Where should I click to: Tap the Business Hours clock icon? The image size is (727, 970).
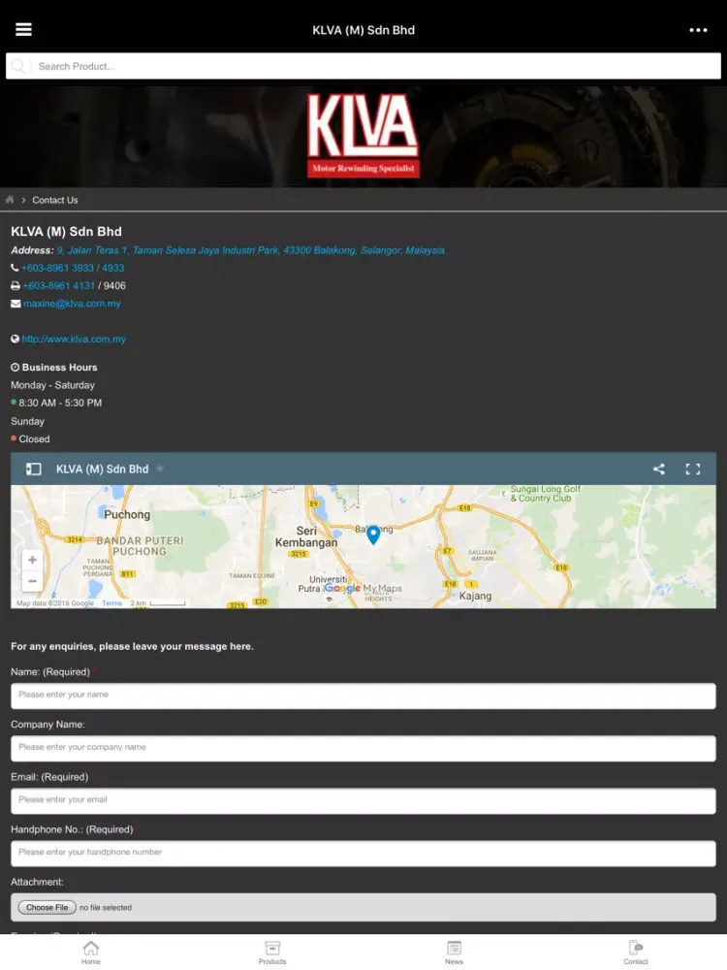click(15, 368)
